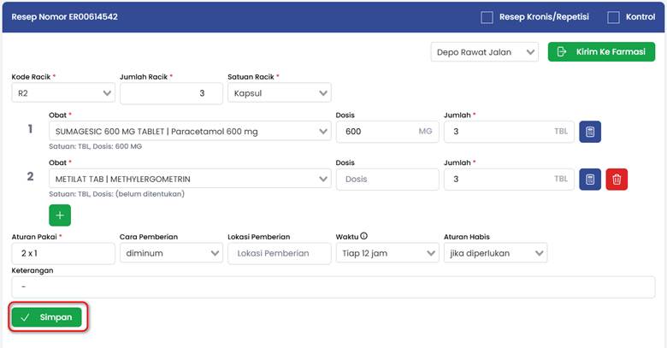Expand the Kode Racik R2 dropdown
The width and height of the screenshot is (667, 348).
click(63, 92)
